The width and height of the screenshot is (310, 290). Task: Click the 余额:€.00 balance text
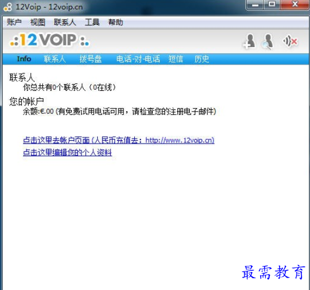[x=38, y=112]
